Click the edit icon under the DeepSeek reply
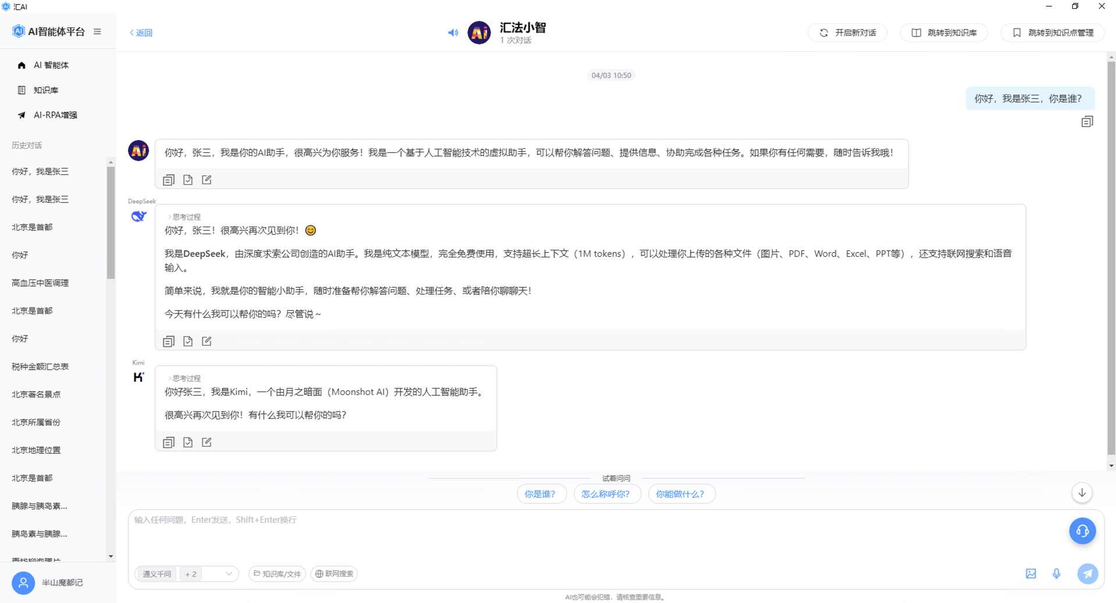Image resolution: width=1116 pixels, height=603 pixels. pos(206,342)
